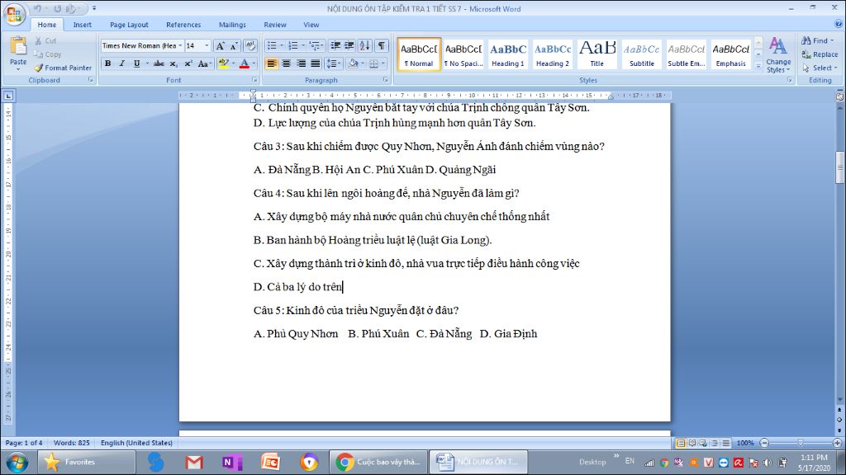Switch to the Mailings tab
The height and width of the screenshot is (475, 846).
click(x=232, y=25)
